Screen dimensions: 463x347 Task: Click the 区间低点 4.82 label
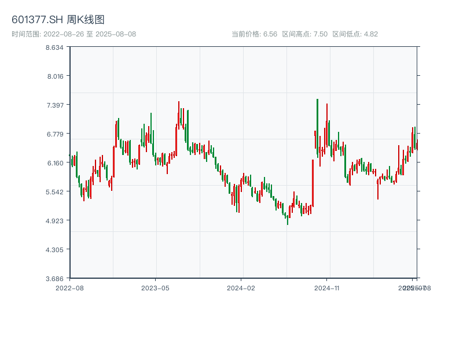point(355,34)
